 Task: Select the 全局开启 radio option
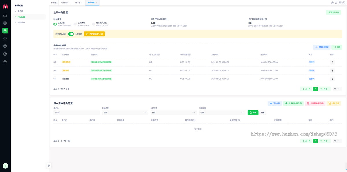[55, 24]
